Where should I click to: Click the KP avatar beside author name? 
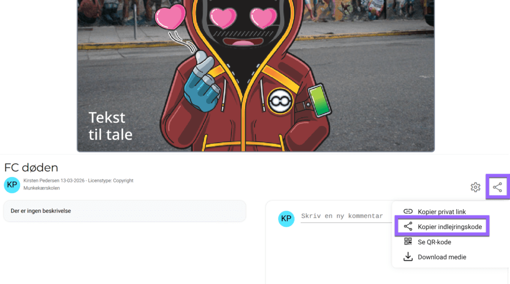pos(12,185)
